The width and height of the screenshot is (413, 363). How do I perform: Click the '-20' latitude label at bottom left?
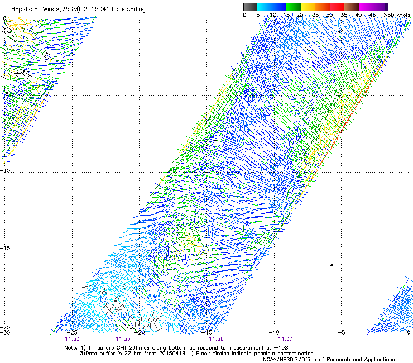click(x=5, y=328)
